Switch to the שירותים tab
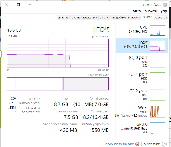This screenshot has width=171, height=147. (x=63, y=17)
